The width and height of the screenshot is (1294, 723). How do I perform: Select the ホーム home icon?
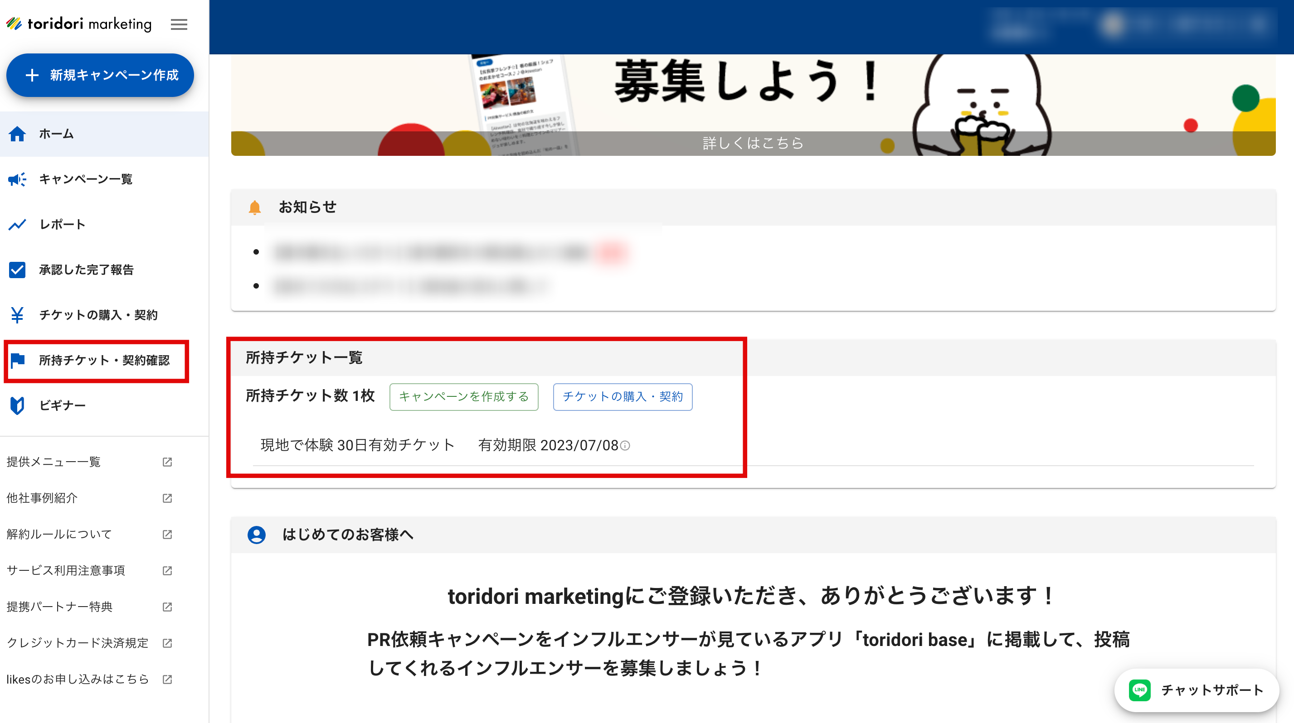coord(17,134)
